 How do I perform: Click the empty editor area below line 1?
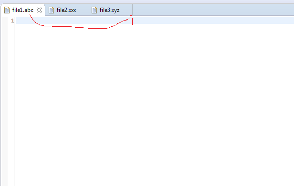(x=154, y=105)
